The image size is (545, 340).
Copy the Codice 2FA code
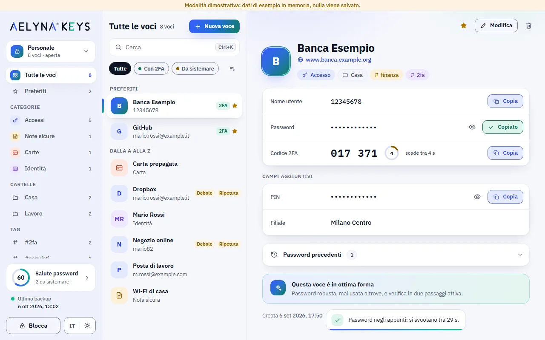tap(505, 153)
